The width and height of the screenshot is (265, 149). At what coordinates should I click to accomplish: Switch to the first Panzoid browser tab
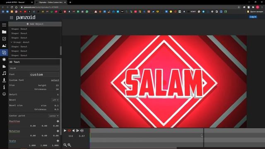17,2
